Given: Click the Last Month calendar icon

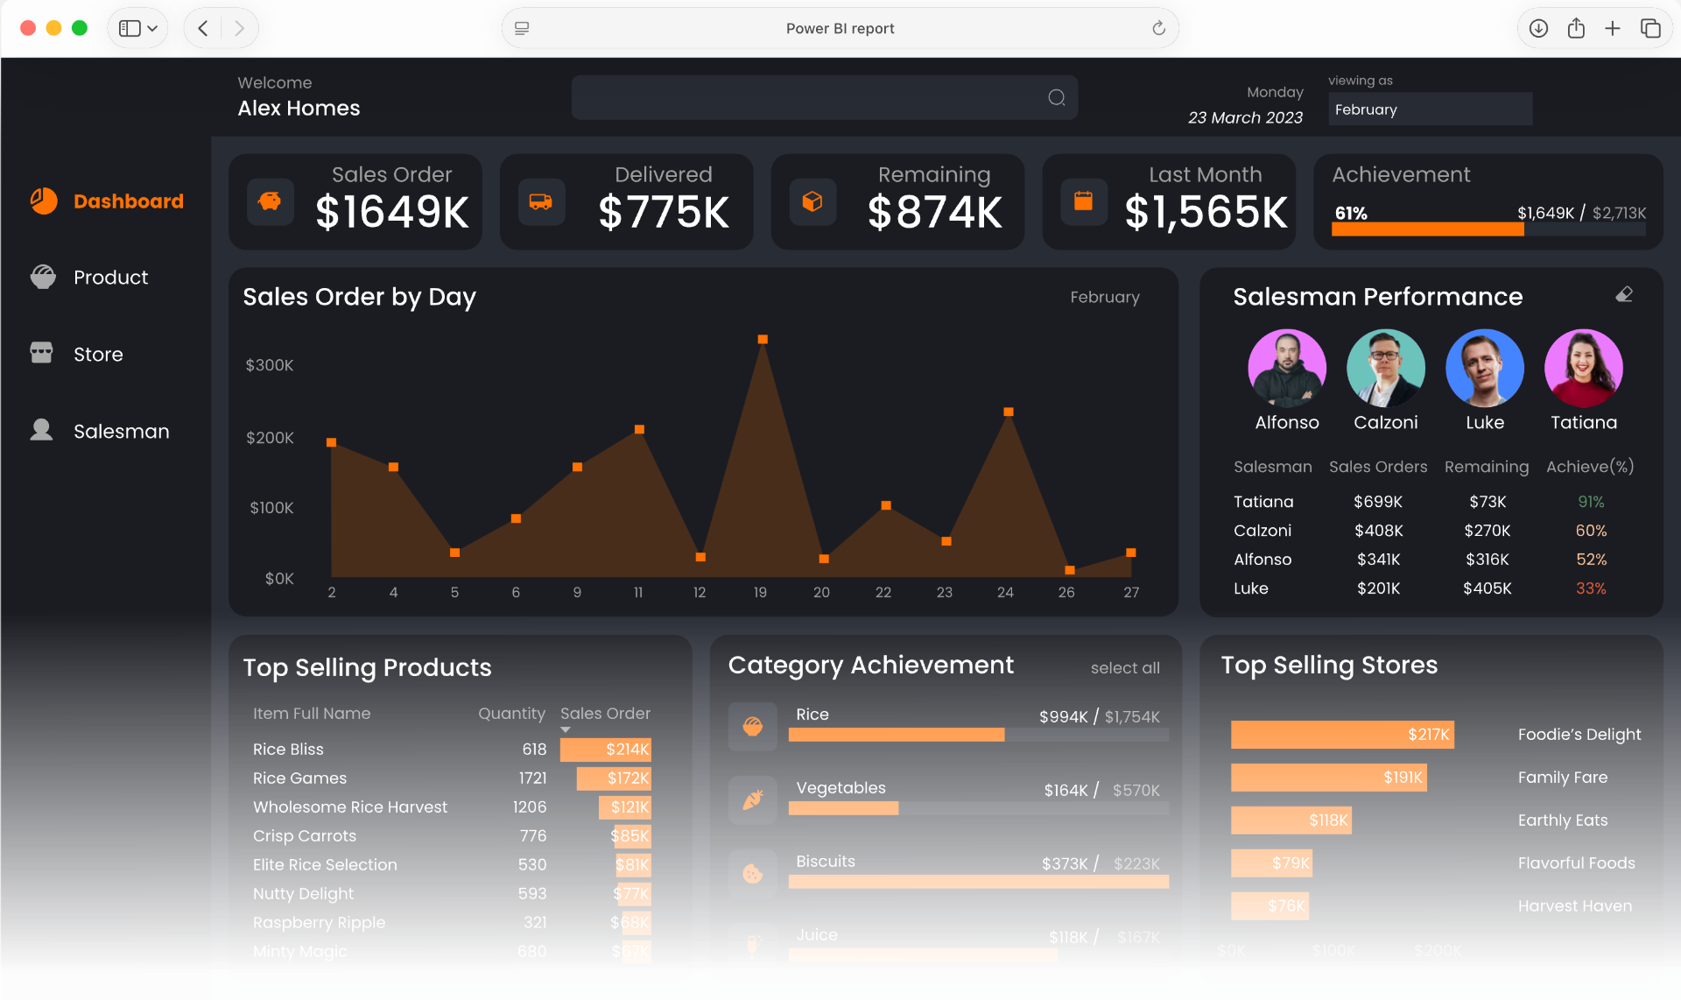Looking at the screenshot, I should pos(1084,201).
